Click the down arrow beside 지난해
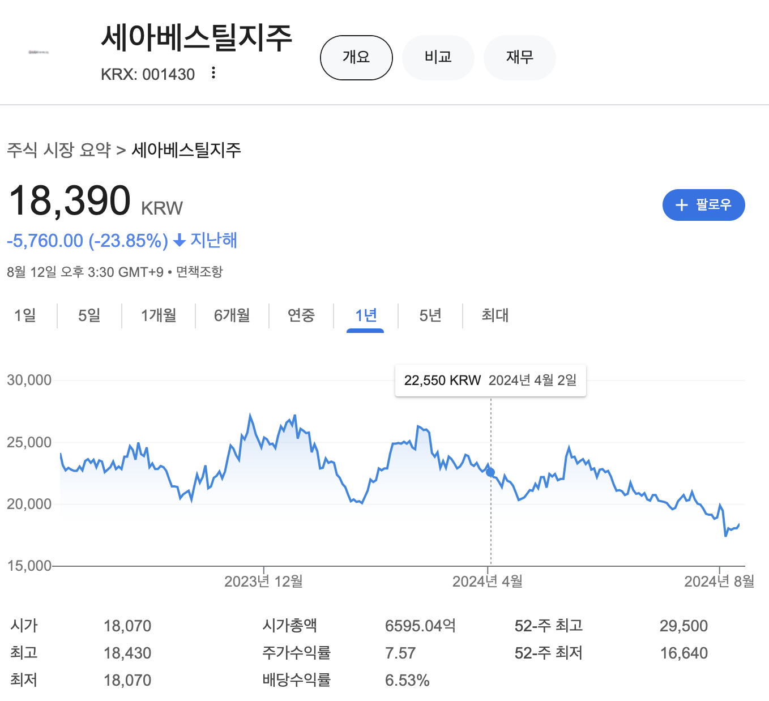This screenshot has height=701, width=769. pyautogui.click(x=180, y=241)
